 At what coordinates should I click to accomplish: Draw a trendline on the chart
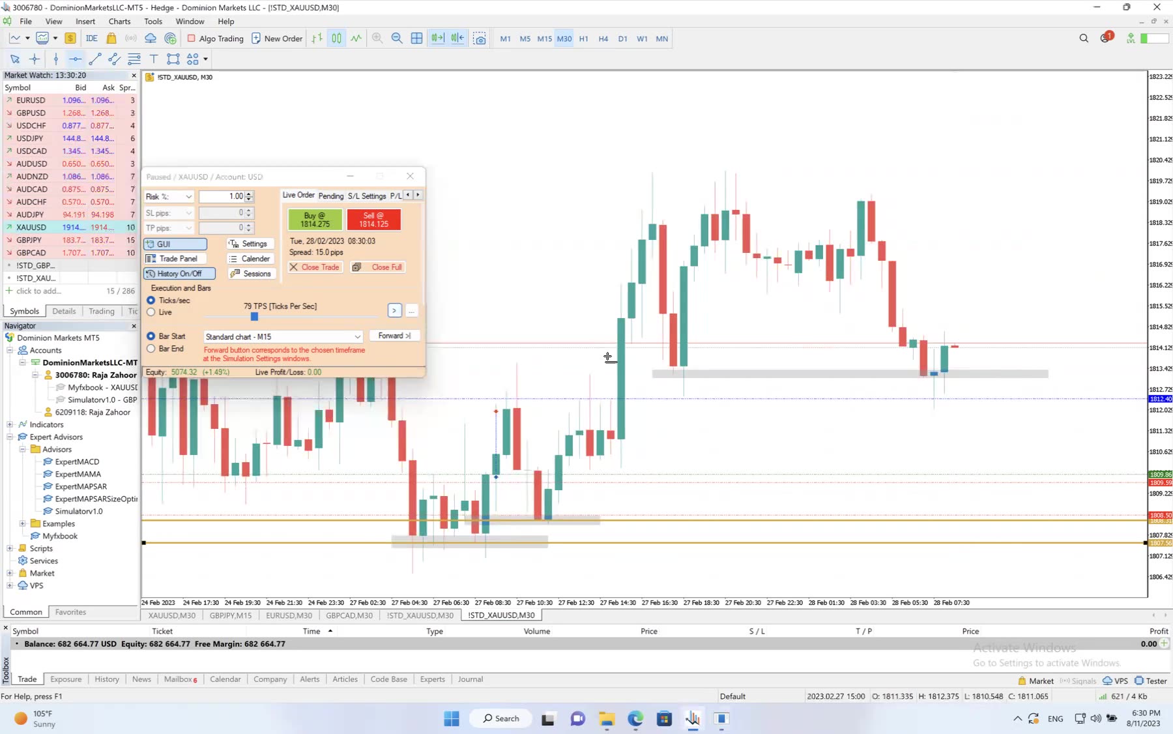coord(95,59)
